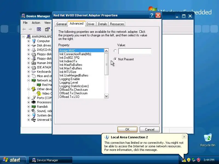Screen dimensions: 219x164
Task: Click the Computer icon in device tree
Action: pyautogui.click(x=34, y=41)
